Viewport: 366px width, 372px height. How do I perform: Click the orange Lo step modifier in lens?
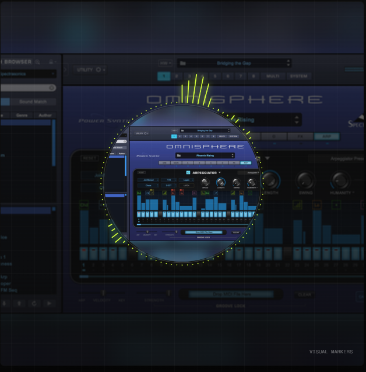pyautogui.click(x=241, y=193)
